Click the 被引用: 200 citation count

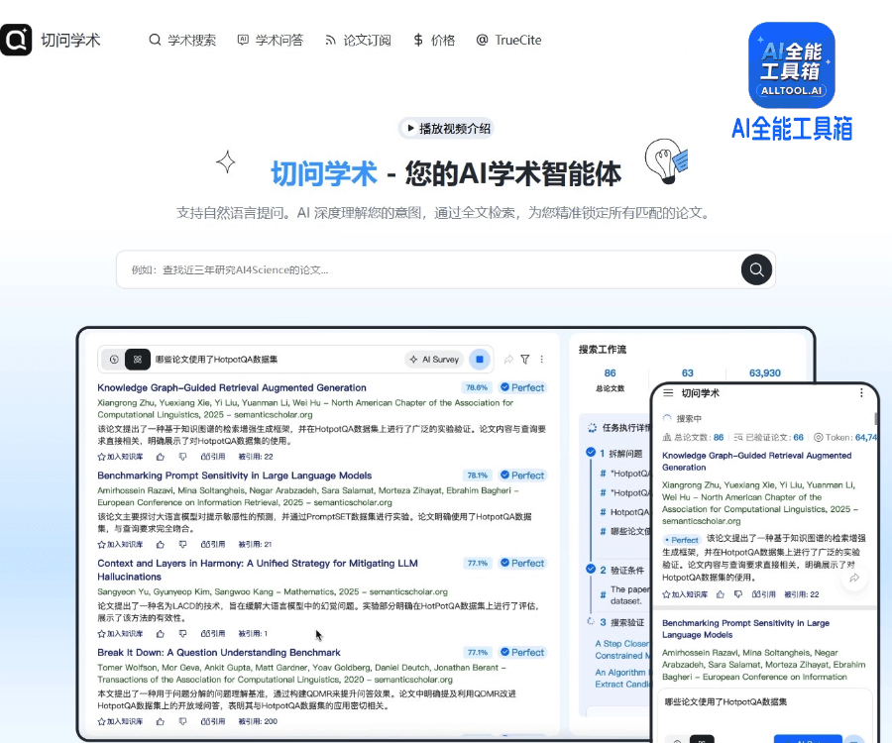pos(258,721)
